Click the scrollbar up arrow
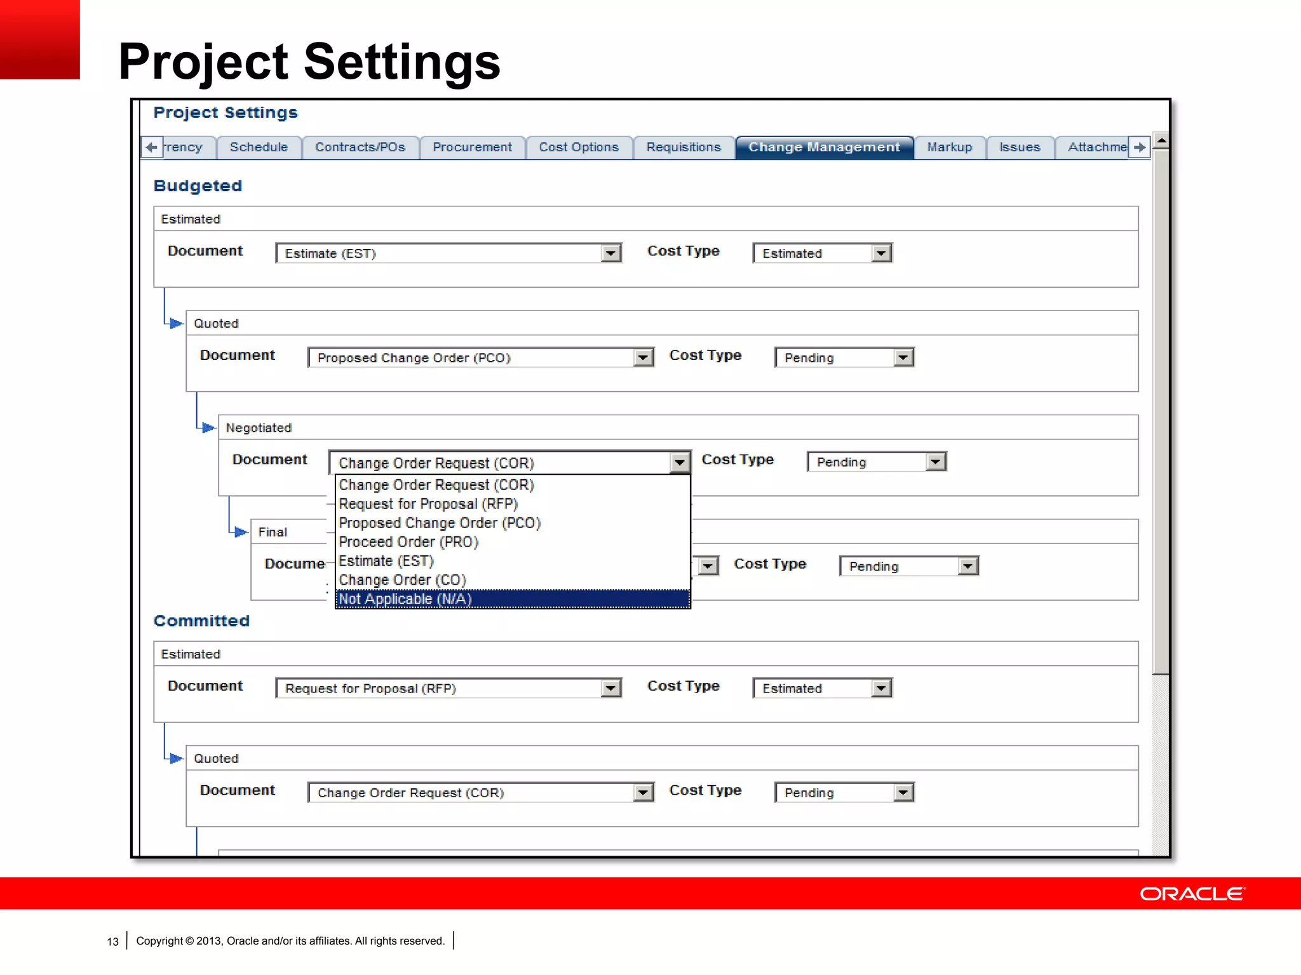Screen dimensions: 1301x975 tap(1161, 141)
